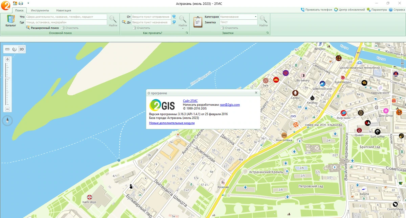The width and height of the screenshot is (406, 218).
Task: Click the До destination input field
Action: point(151,22)
